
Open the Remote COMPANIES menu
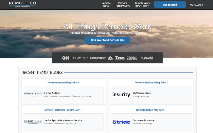pos(122,5)
